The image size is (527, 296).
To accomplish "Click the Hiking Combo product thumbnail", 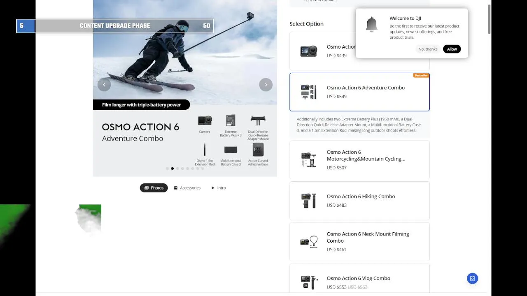I will [309, 201].
